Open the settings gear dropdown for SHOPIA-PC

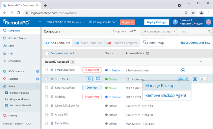pyautogui.click(x=204, y=79)
